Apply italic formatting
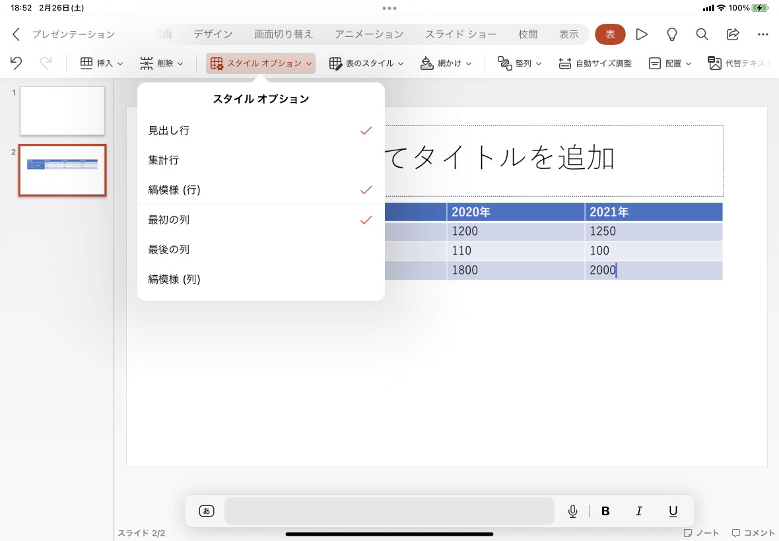The width and height of the screenshot is (779, 541). 639,511
